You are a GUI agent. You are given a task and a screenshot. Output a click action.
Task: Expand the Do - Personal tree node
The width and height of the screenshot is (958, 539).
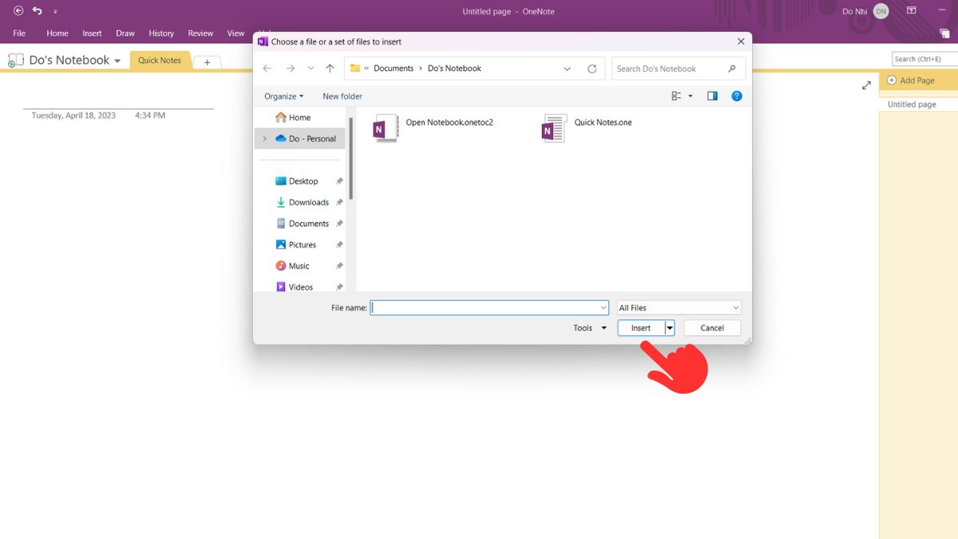[264, 139]
